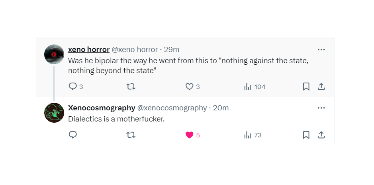Screen dimensions: 374x185
Task: Open xeno_horror display name profile link
Action: 89,50
